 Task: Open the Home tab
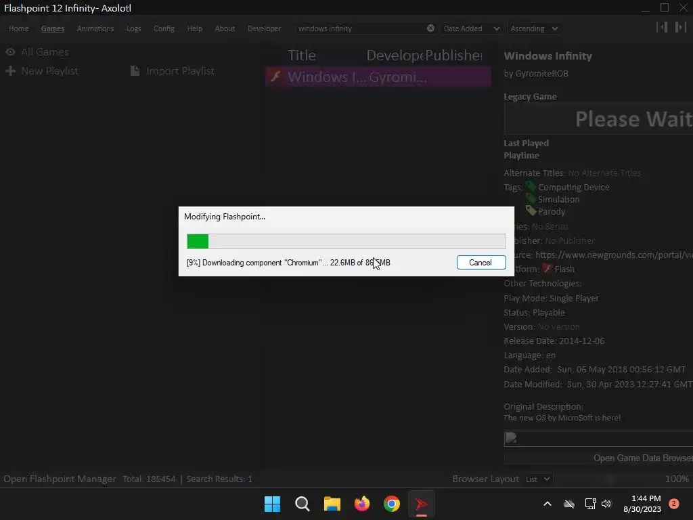pos(18,28)
